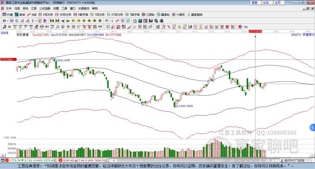Image resolution: width=315 pixels, height=169 pixels.
Task: Open the 工具 menu
Action: click(x=64, y=8)
